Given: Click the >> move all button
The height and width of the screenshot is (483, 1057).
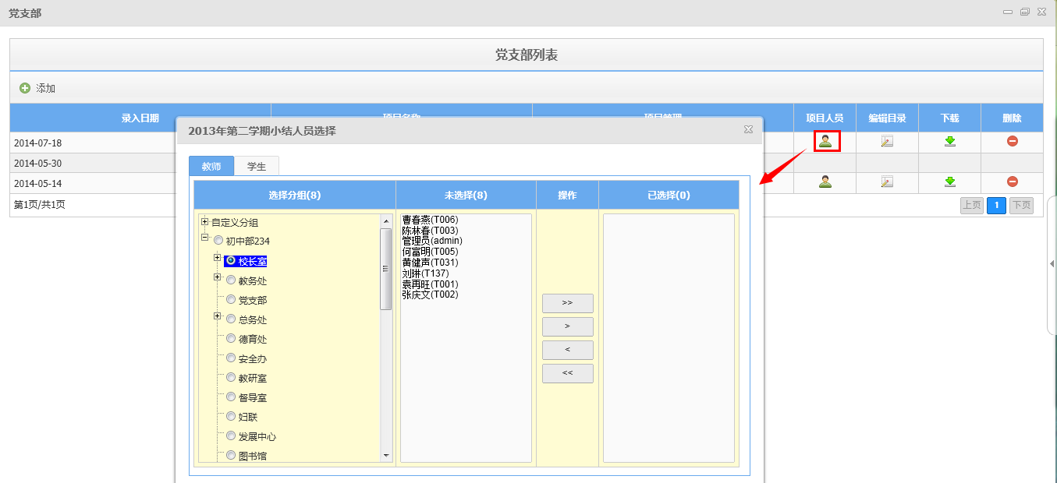Looking at the screenshot, I should 567,303.
